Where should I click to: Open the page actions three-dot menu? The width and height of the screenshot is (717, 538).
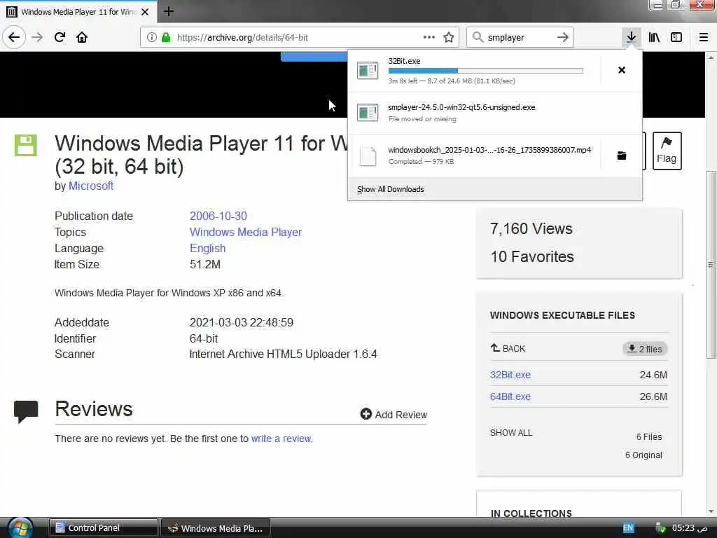(x=429, y=37)
